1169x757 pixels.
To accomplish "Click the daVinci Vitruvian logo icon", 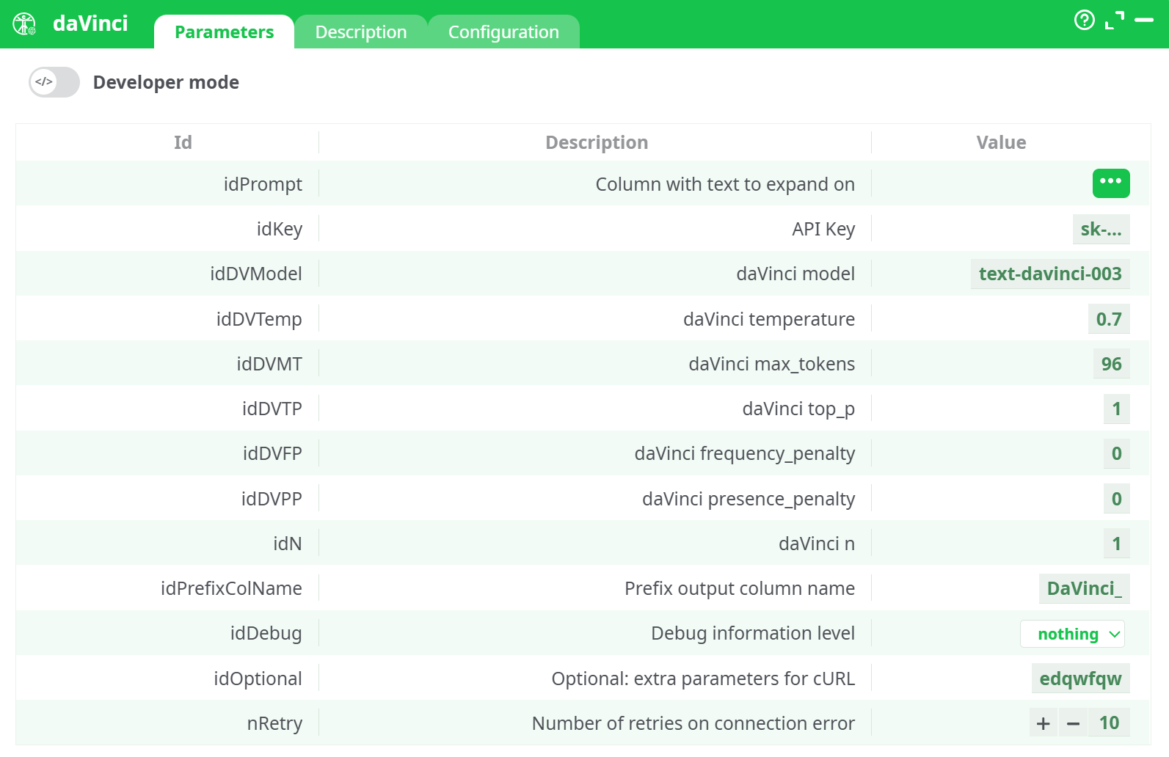I will (24, 24).
